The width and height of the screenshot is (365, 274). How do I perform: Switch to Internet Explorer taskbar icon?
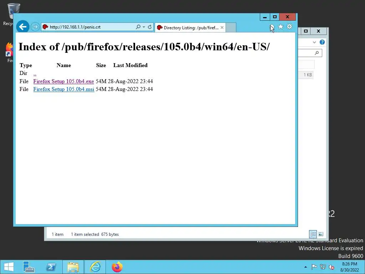click(95, 267)
